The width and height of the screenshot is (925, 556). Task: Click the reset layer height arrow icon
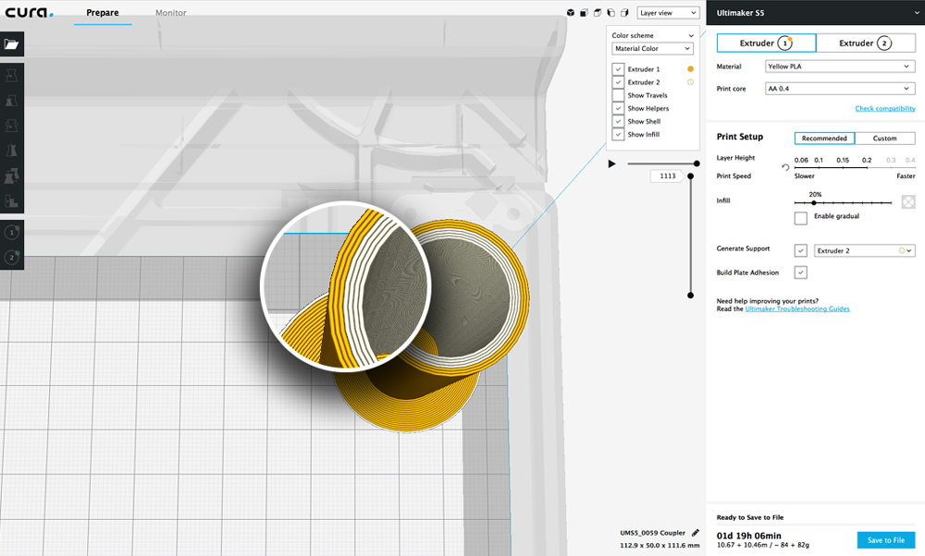point(785,167)
